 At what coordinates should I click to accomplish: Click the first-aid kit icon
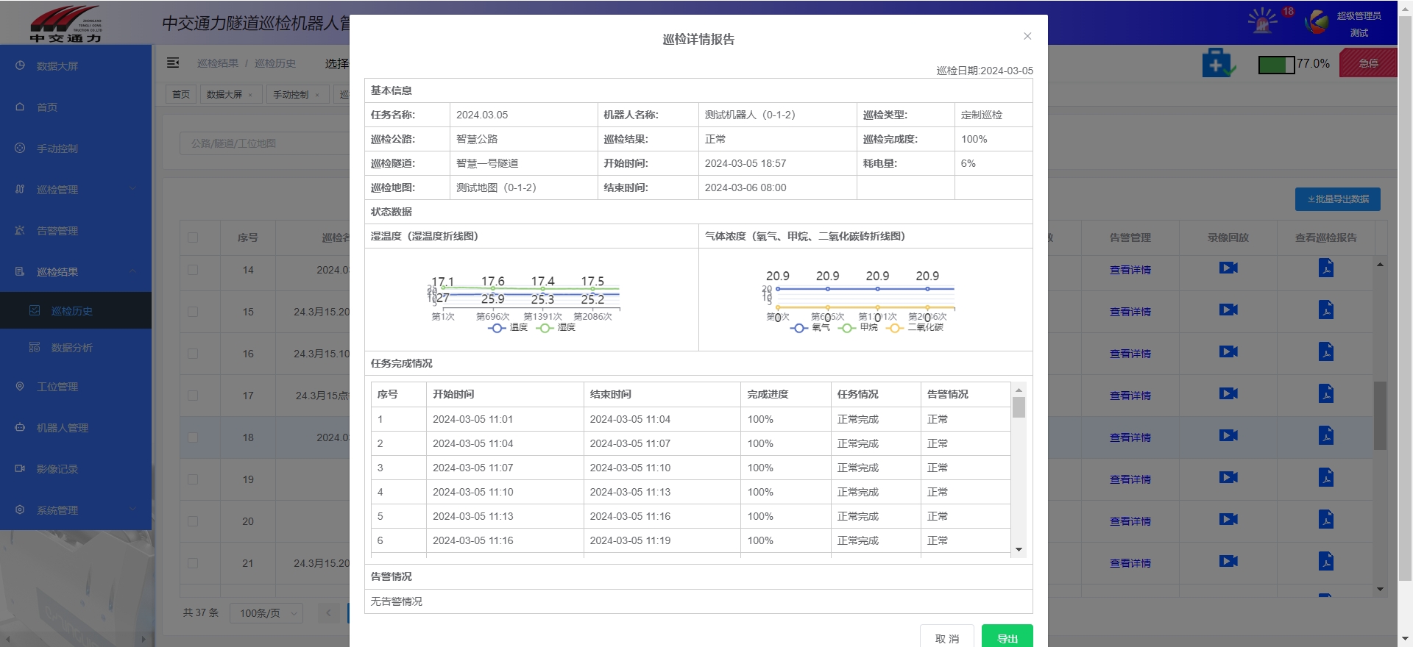tap(1218, 63)
